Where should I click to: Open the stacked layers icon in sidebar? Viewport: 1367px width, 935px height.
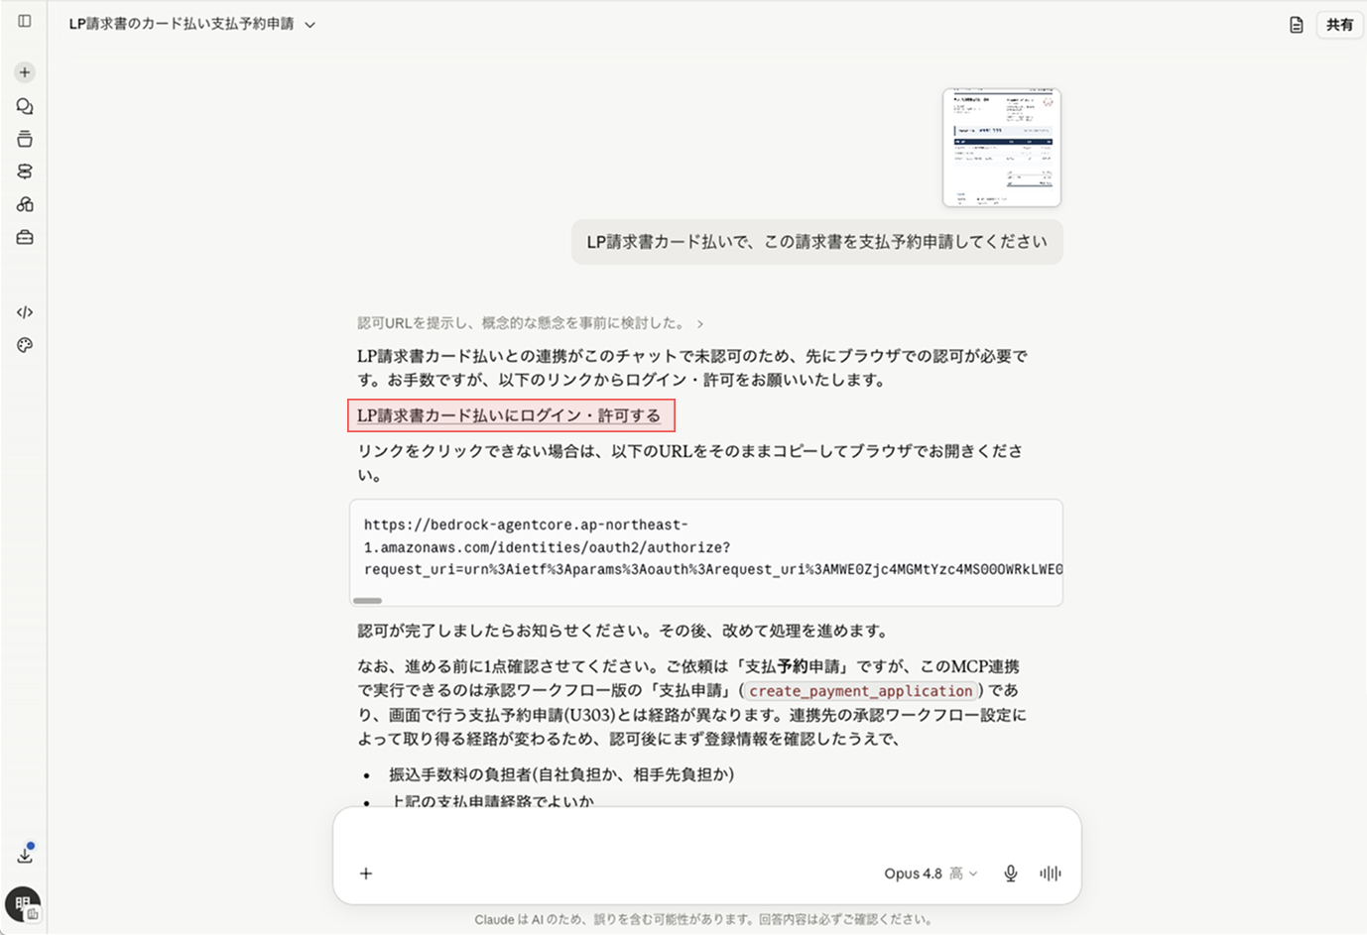click(25, 172)
